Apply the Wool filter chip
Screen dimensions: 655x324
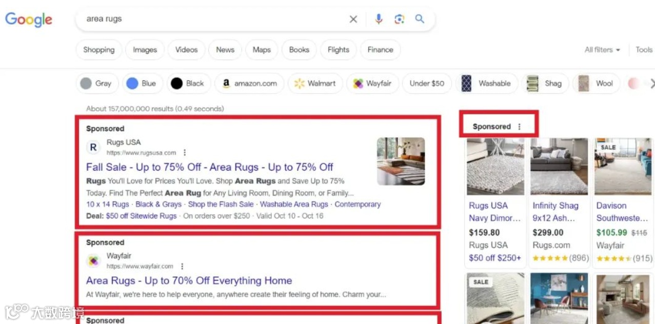coord(596,84)
